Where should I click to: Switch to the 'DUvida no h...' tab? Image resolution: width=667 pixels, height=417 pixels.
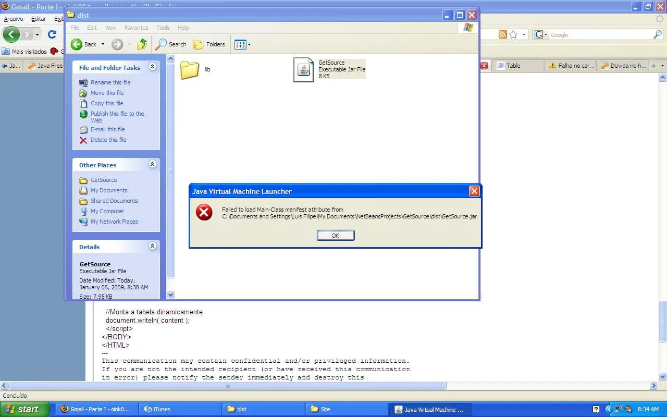[622, 66]
